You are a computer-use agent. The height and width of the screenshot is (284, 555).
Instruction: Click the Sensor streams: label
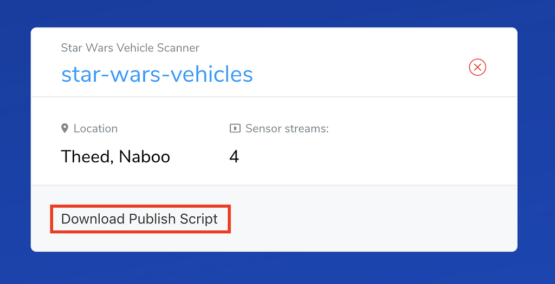(x=287, y=128)
